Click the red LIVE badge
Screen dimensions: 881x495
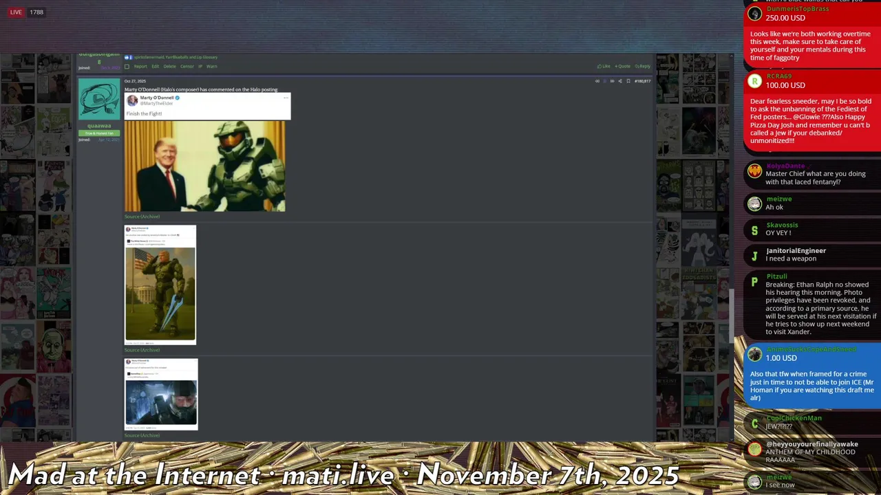tap(15, 12)
